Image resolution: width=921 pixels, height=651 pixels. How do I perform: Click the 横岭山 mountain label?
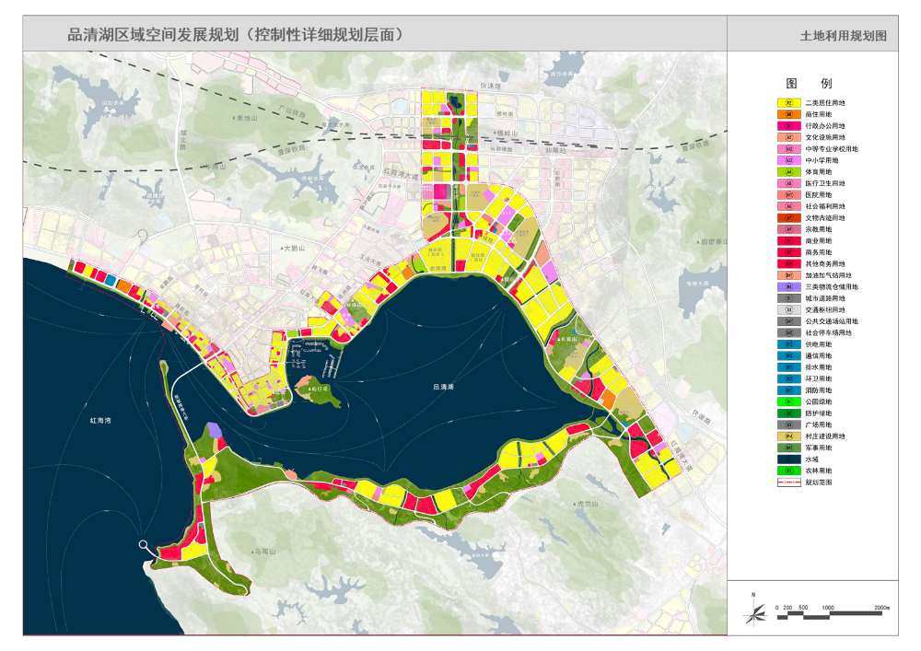pyautogui.click(x=507, y=134)
